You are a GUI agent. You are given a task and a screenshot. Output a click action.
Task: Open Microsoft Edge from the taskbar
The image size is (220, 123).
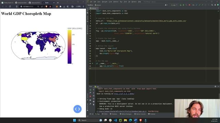point(131,120)
